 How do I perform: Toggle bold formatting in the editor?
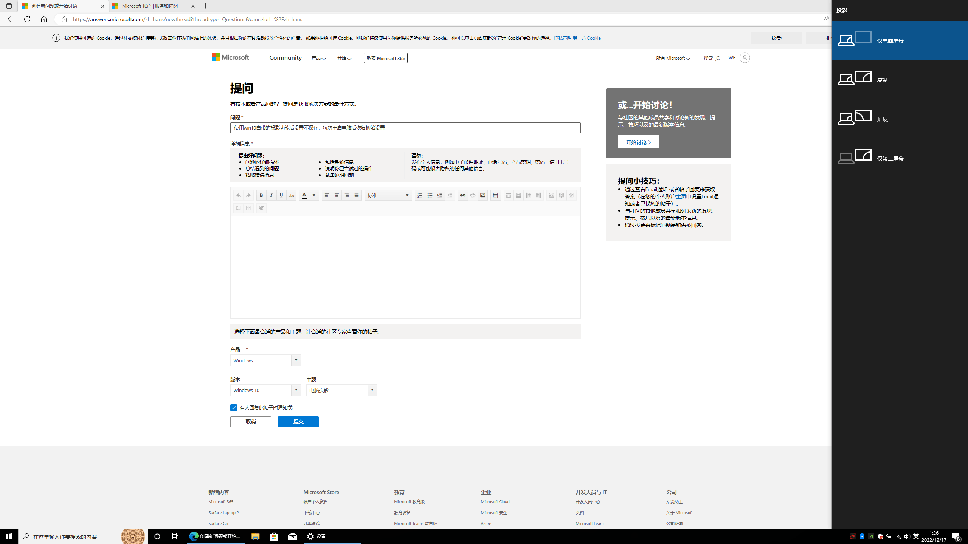(261, 195)
